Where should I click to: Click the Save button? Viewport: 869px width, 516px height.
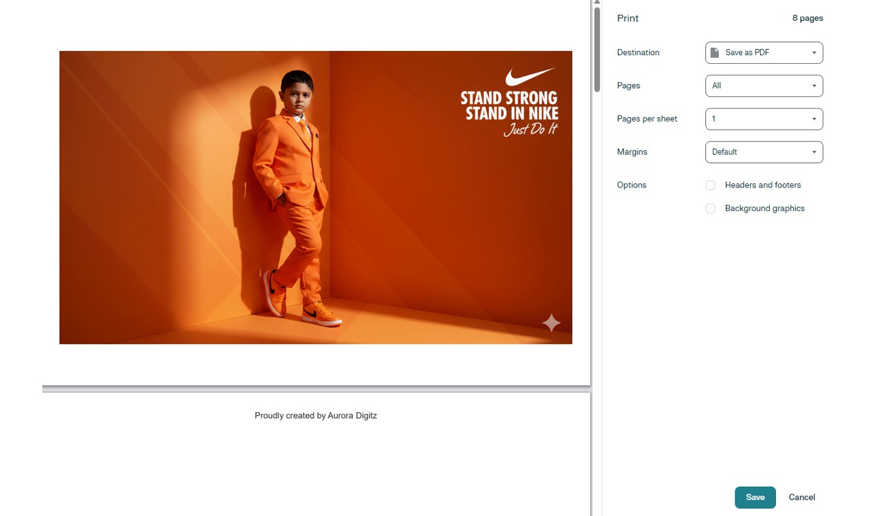pos(755,497)
